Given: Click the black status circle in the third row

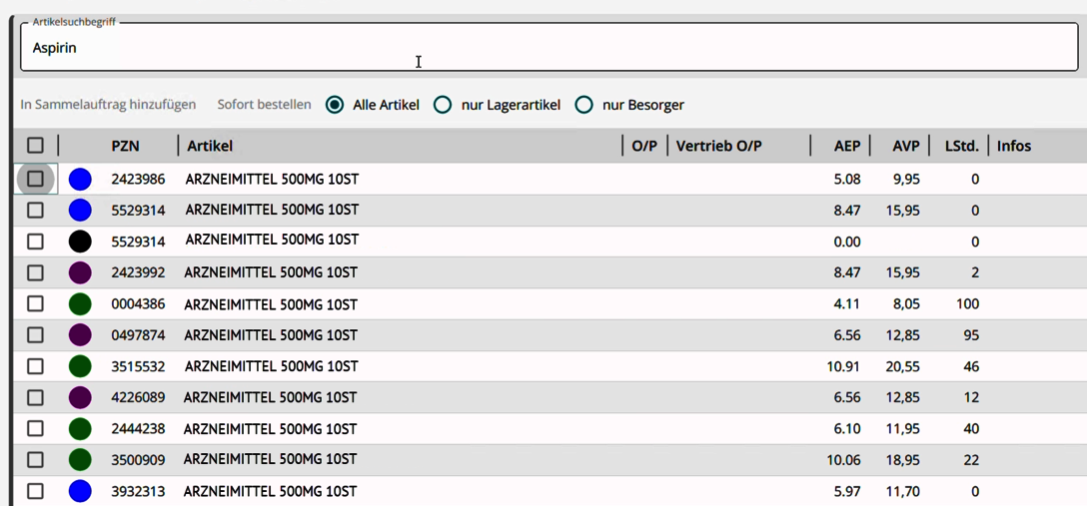Looking at the screenshot, I should (80, 242).
